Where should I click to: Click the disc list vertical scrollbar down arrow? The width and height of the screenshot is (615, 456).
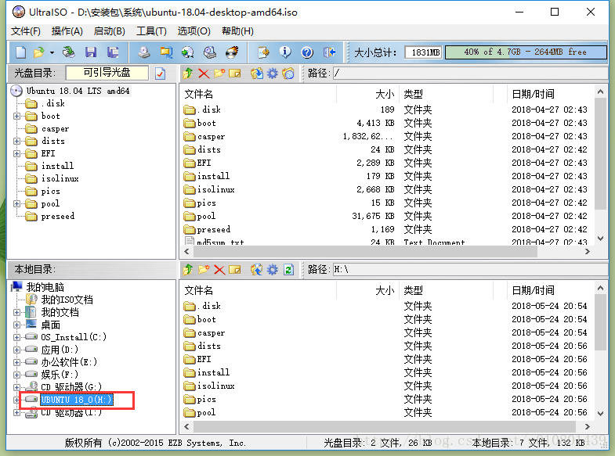600,239
